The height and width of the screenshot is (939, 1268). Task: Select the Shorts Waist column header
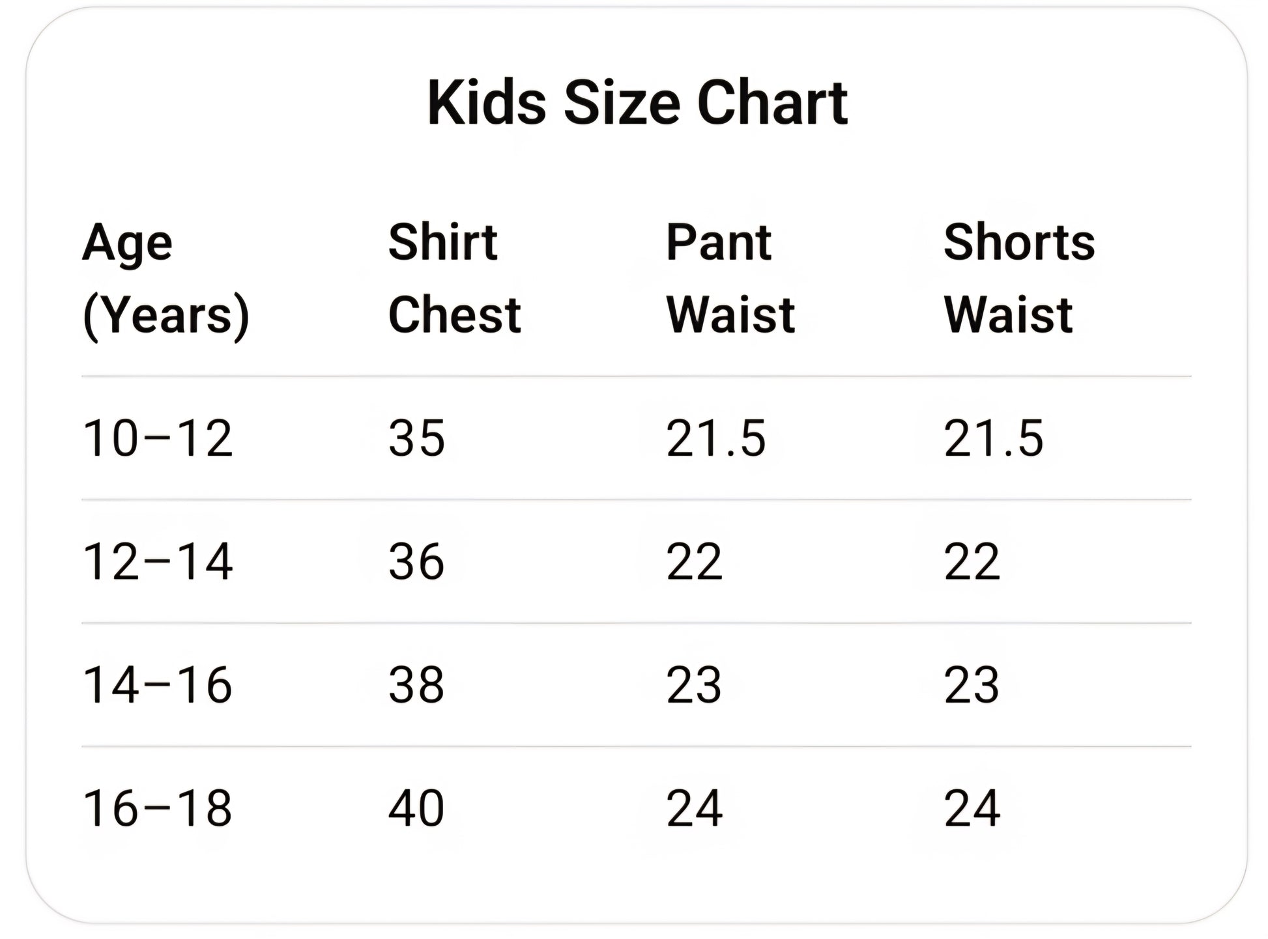1019,278
